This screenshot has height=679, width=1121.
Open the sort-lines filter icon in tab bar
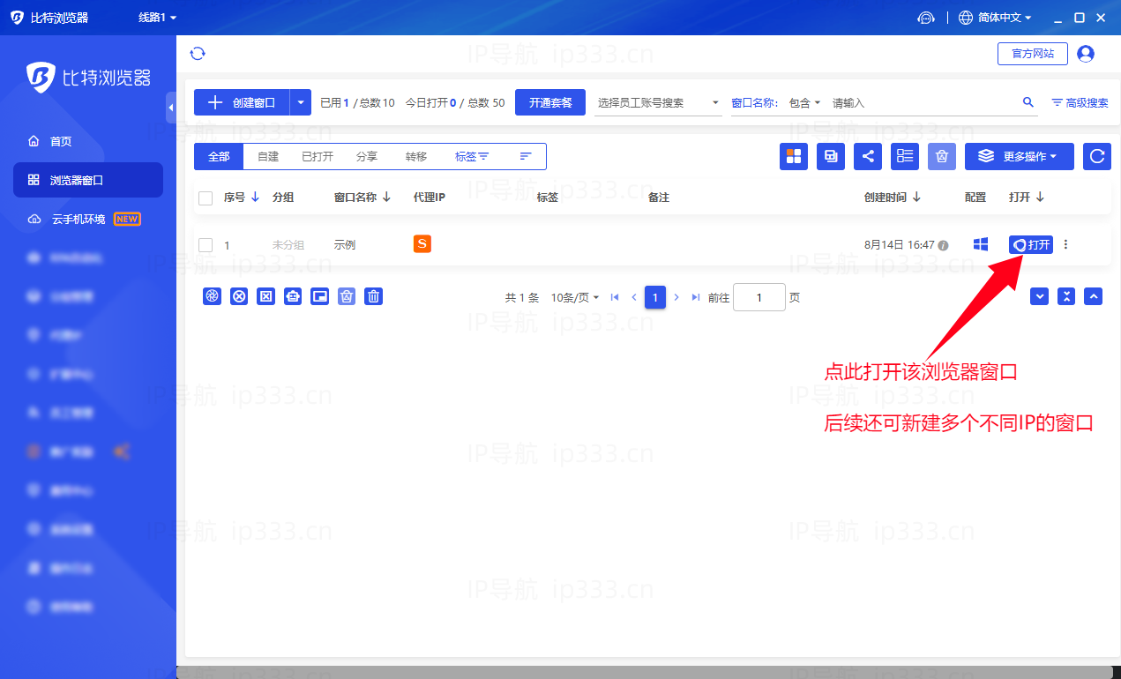pyautogui.click(x=526, y=156)
